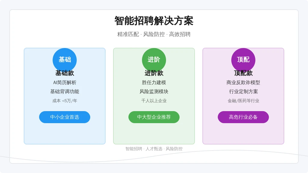Click the blue 基础 circle badge
The width and height of the screenshot is (308, 173).
65,60
